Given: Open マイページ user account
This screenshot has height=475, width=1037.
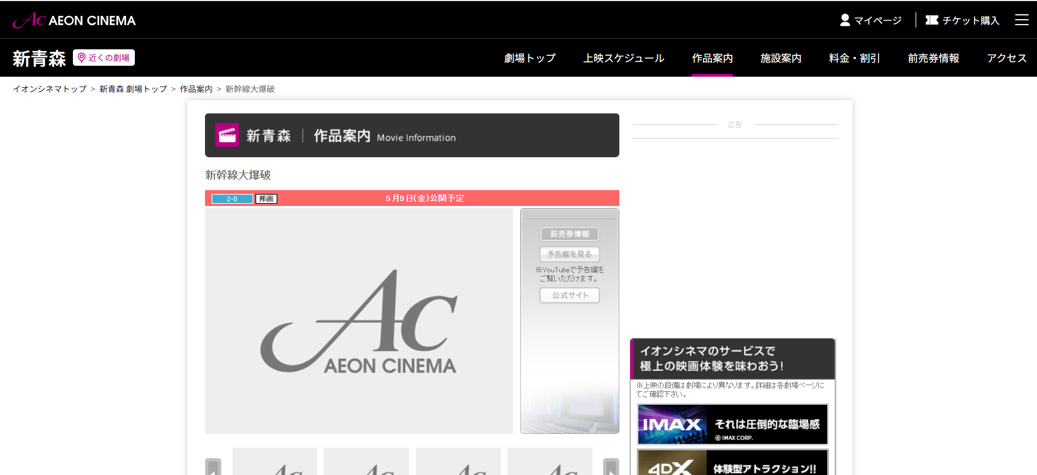Looking at the screenshot, I should coord(870,20).
